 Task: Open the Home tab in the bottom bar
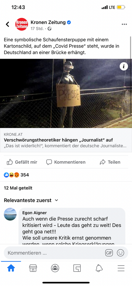pos(11,268)
